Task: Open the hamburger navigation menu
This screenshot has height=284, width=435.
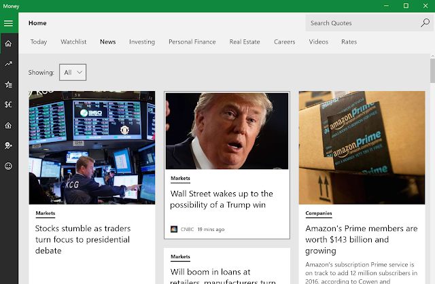Action: [8, 23]
